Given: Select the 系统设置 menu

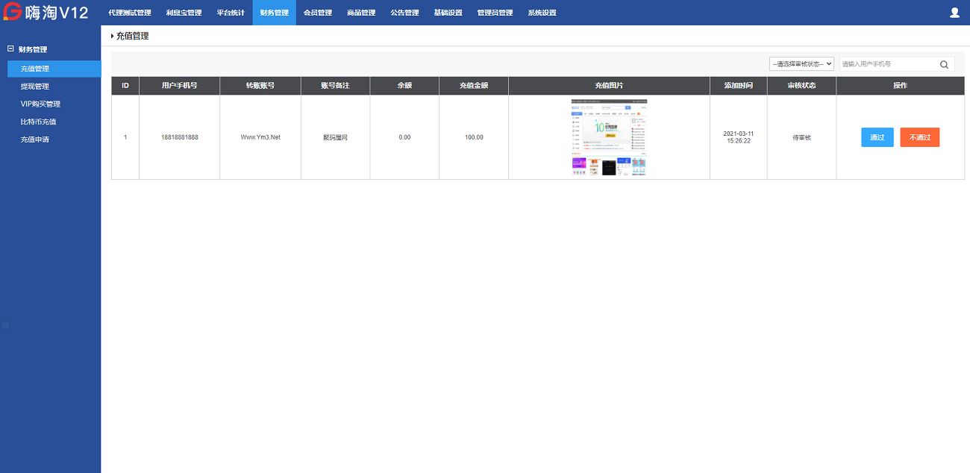Looking at the screenshot, I should 542,13.
